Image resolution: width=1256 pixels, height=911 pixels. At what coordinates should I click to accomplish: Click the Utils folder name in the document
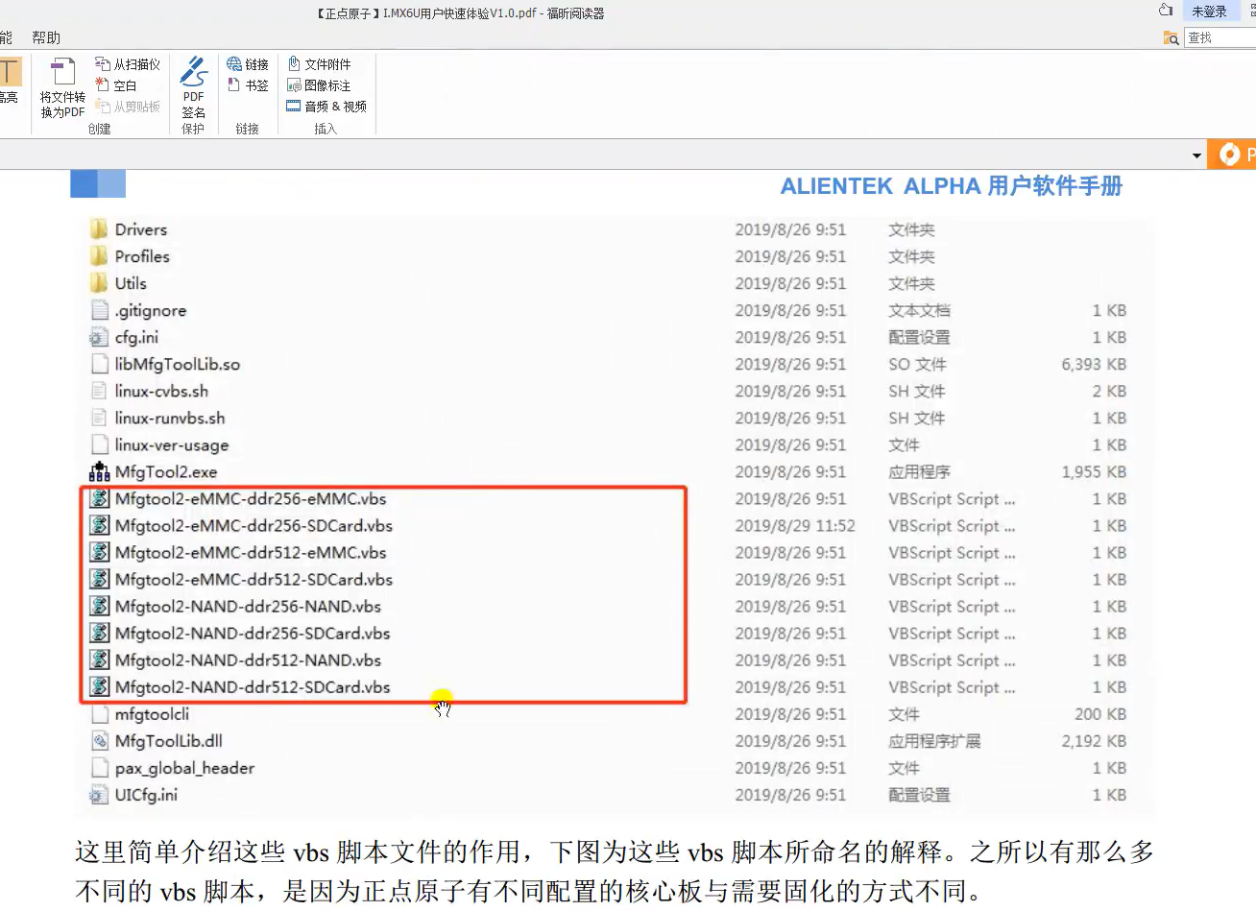[131, 283]
